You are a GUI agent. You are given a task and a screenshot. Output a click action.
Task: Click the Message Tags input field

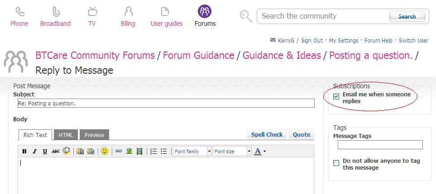(x=380, y=145)
